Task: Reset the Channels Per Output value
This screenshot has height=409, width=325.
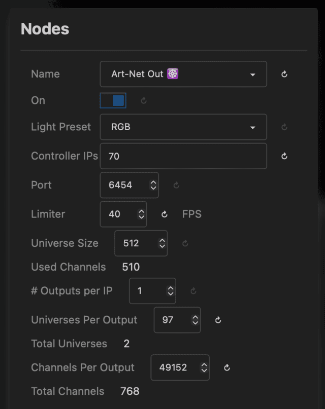Action: point(227,368)
